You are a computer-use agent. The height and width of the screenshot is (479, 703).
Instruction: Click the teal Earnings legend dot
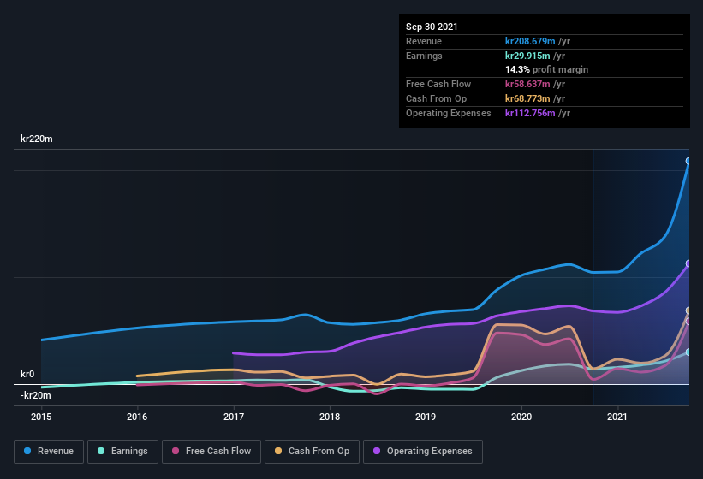point(102,451)
